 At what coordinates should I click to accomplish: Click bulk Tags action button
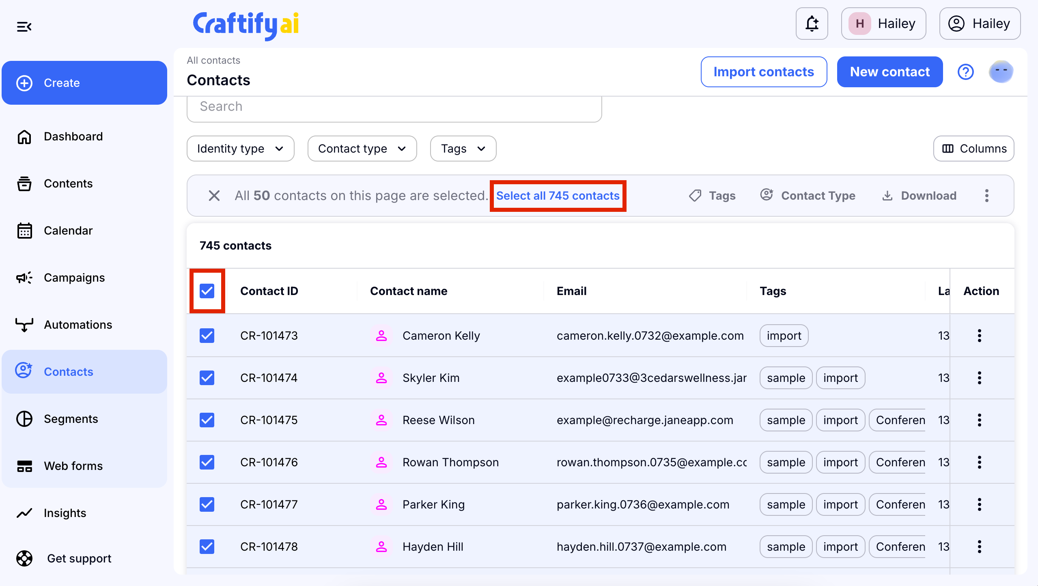(x=713, y=196)
